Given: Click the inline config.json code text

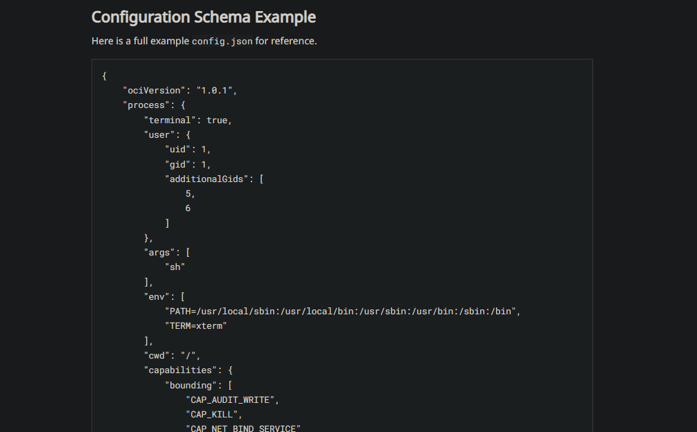Looking at the screenshot, I should point(222,42).
